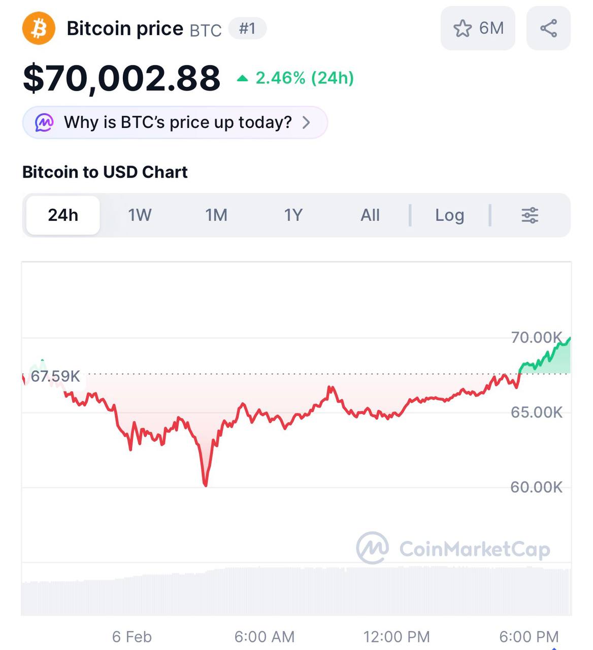Click the 2.46% (24h) change label
Image resolution: width=593 pixels, height=650 pixels.
(x=305, y=78)
